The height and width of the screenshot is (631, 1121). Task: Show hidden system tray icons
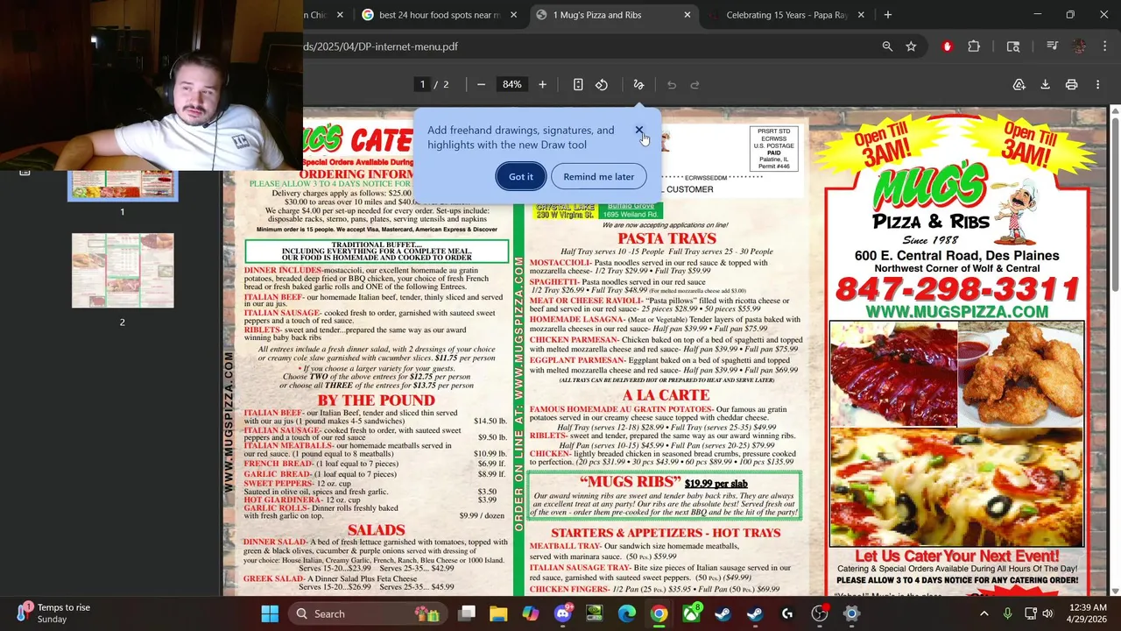click(x=984, y=613)
